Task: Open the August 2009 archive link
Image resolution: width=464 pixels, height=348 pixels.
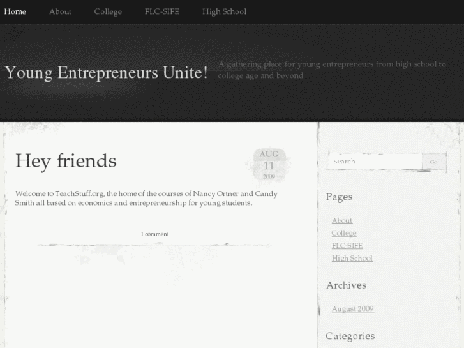Action: pyautogui.click(x=353, y=309)
